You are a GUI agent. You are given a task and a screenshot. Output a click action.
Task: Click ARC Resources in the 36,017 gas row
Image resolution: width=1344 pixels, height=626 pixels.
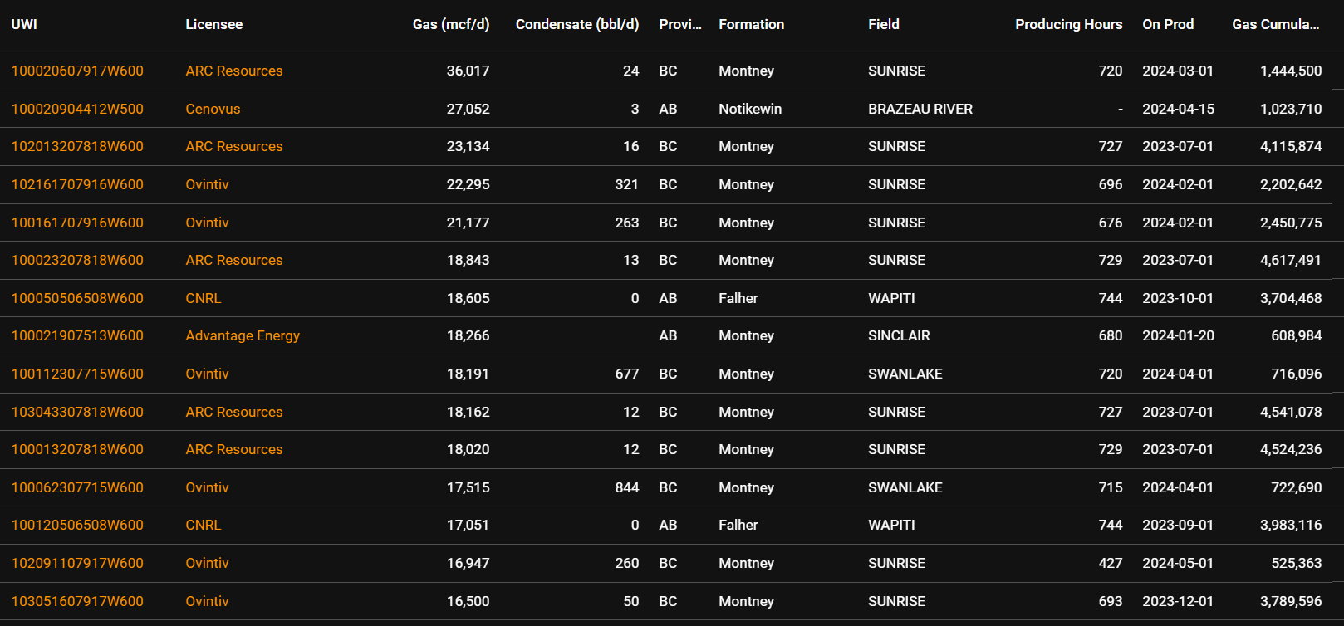pos(234,71)
